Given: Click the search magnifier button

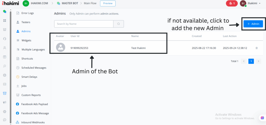Looking at the screenshot, I should [118, 24].
